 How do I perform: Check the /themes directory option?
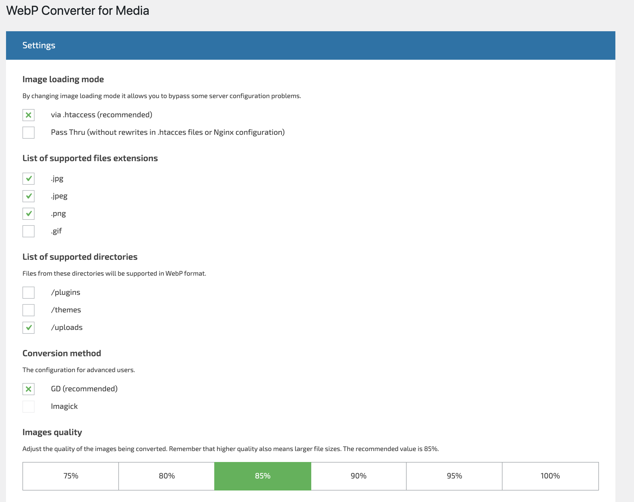[28, 310]
